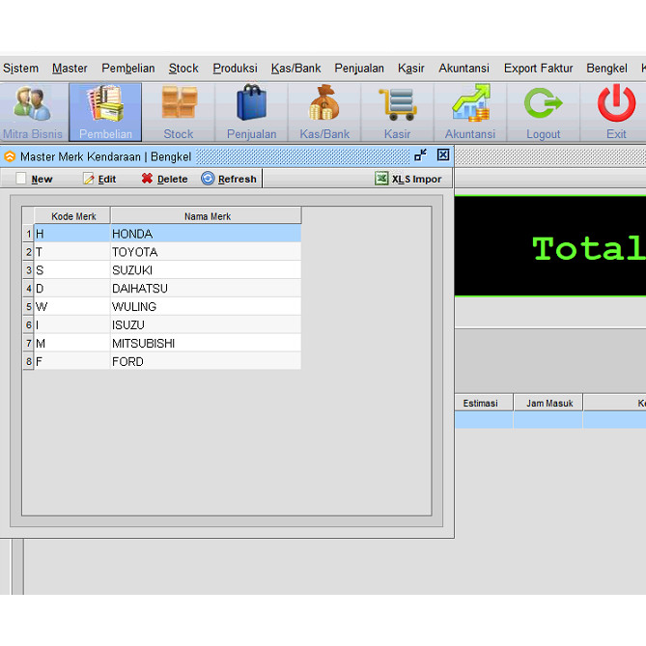The width and height of the screenshot is (646, 646).
Task: Click the Estimasi column header
Action: (x=484, y=403)
